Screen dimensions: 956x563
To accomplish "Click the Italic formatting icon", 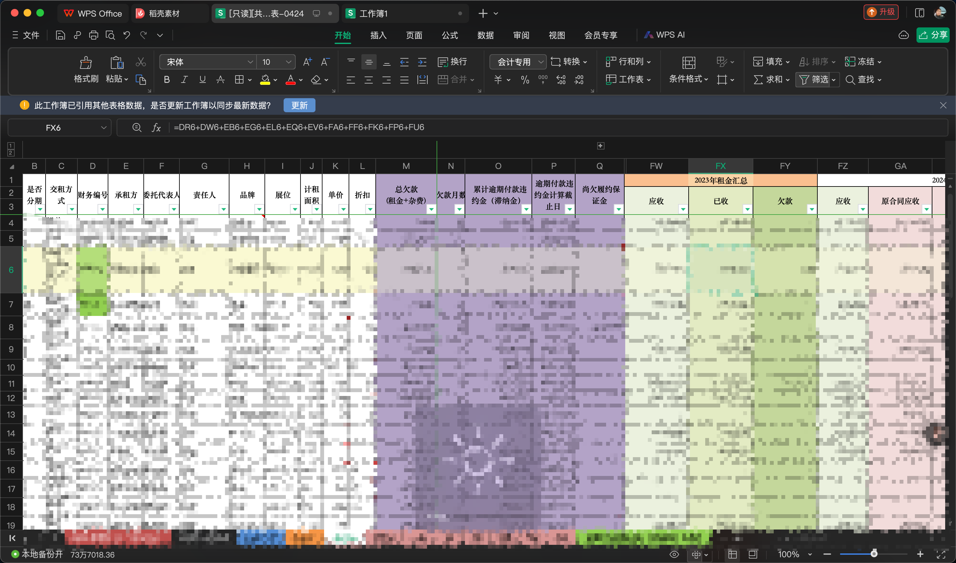I will [185, 80].
